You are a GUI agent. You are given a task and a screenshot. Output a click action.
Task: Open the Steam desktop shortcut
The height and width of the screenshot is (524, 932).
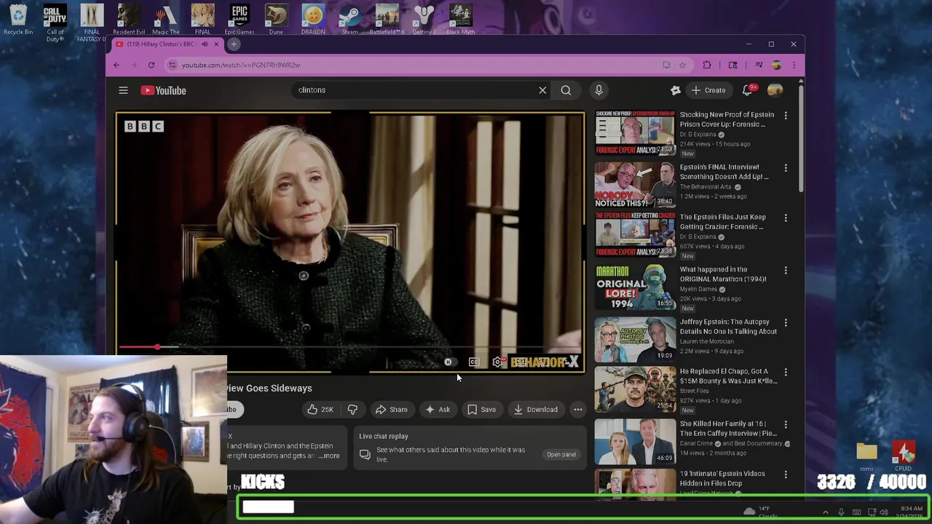349,20
